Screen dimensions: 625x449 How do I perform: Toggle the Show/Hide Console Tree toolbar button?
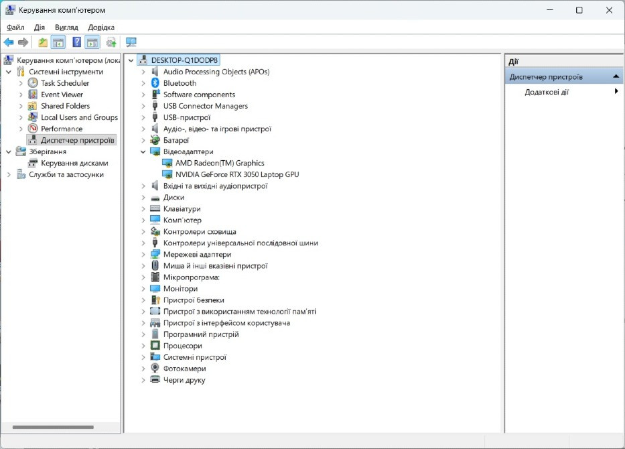pyautogui.click(x=59, y=43)
